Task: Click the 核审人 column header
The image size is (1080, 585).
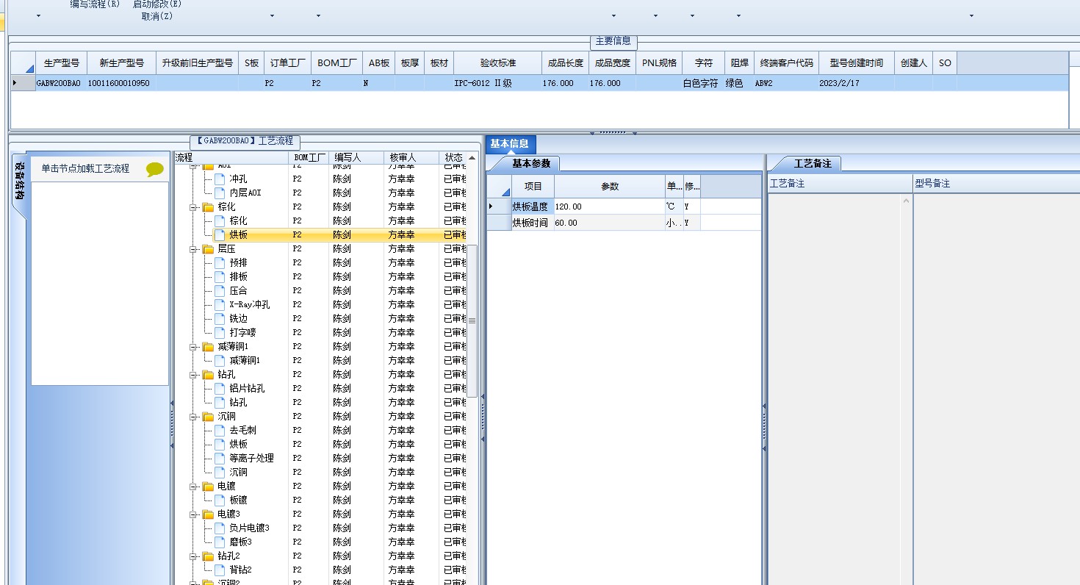Action: coord(411,157)
